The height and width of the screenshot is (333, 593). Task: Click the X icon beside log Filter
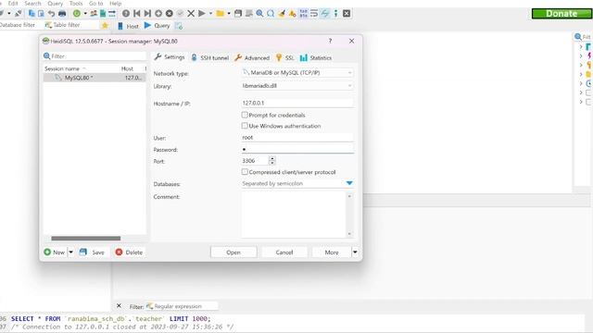(x=119, y=306)
